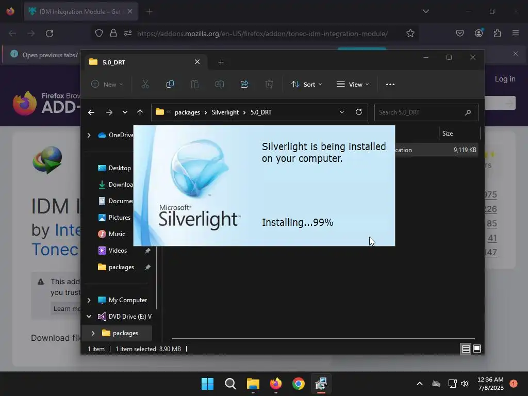Click the Paste icon in Explorer toolbar
528x396 pixels.
click(x=194, y=84)
